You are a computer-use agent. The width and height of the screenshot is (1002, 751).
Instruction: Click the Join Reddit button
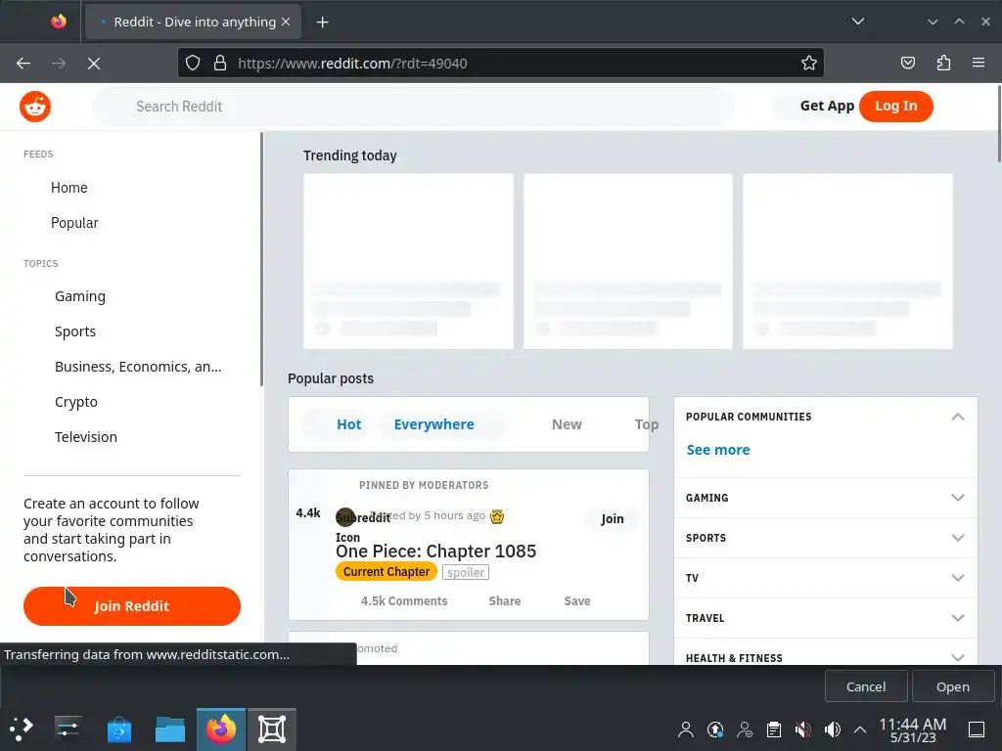[x=132, y=606]
